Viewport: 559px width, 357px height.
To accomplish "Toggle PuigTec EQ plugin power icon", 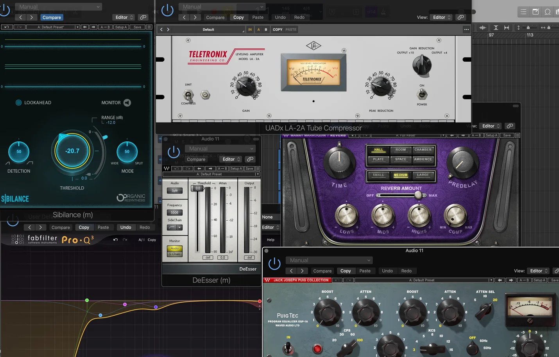I will (x=274, y=264).
